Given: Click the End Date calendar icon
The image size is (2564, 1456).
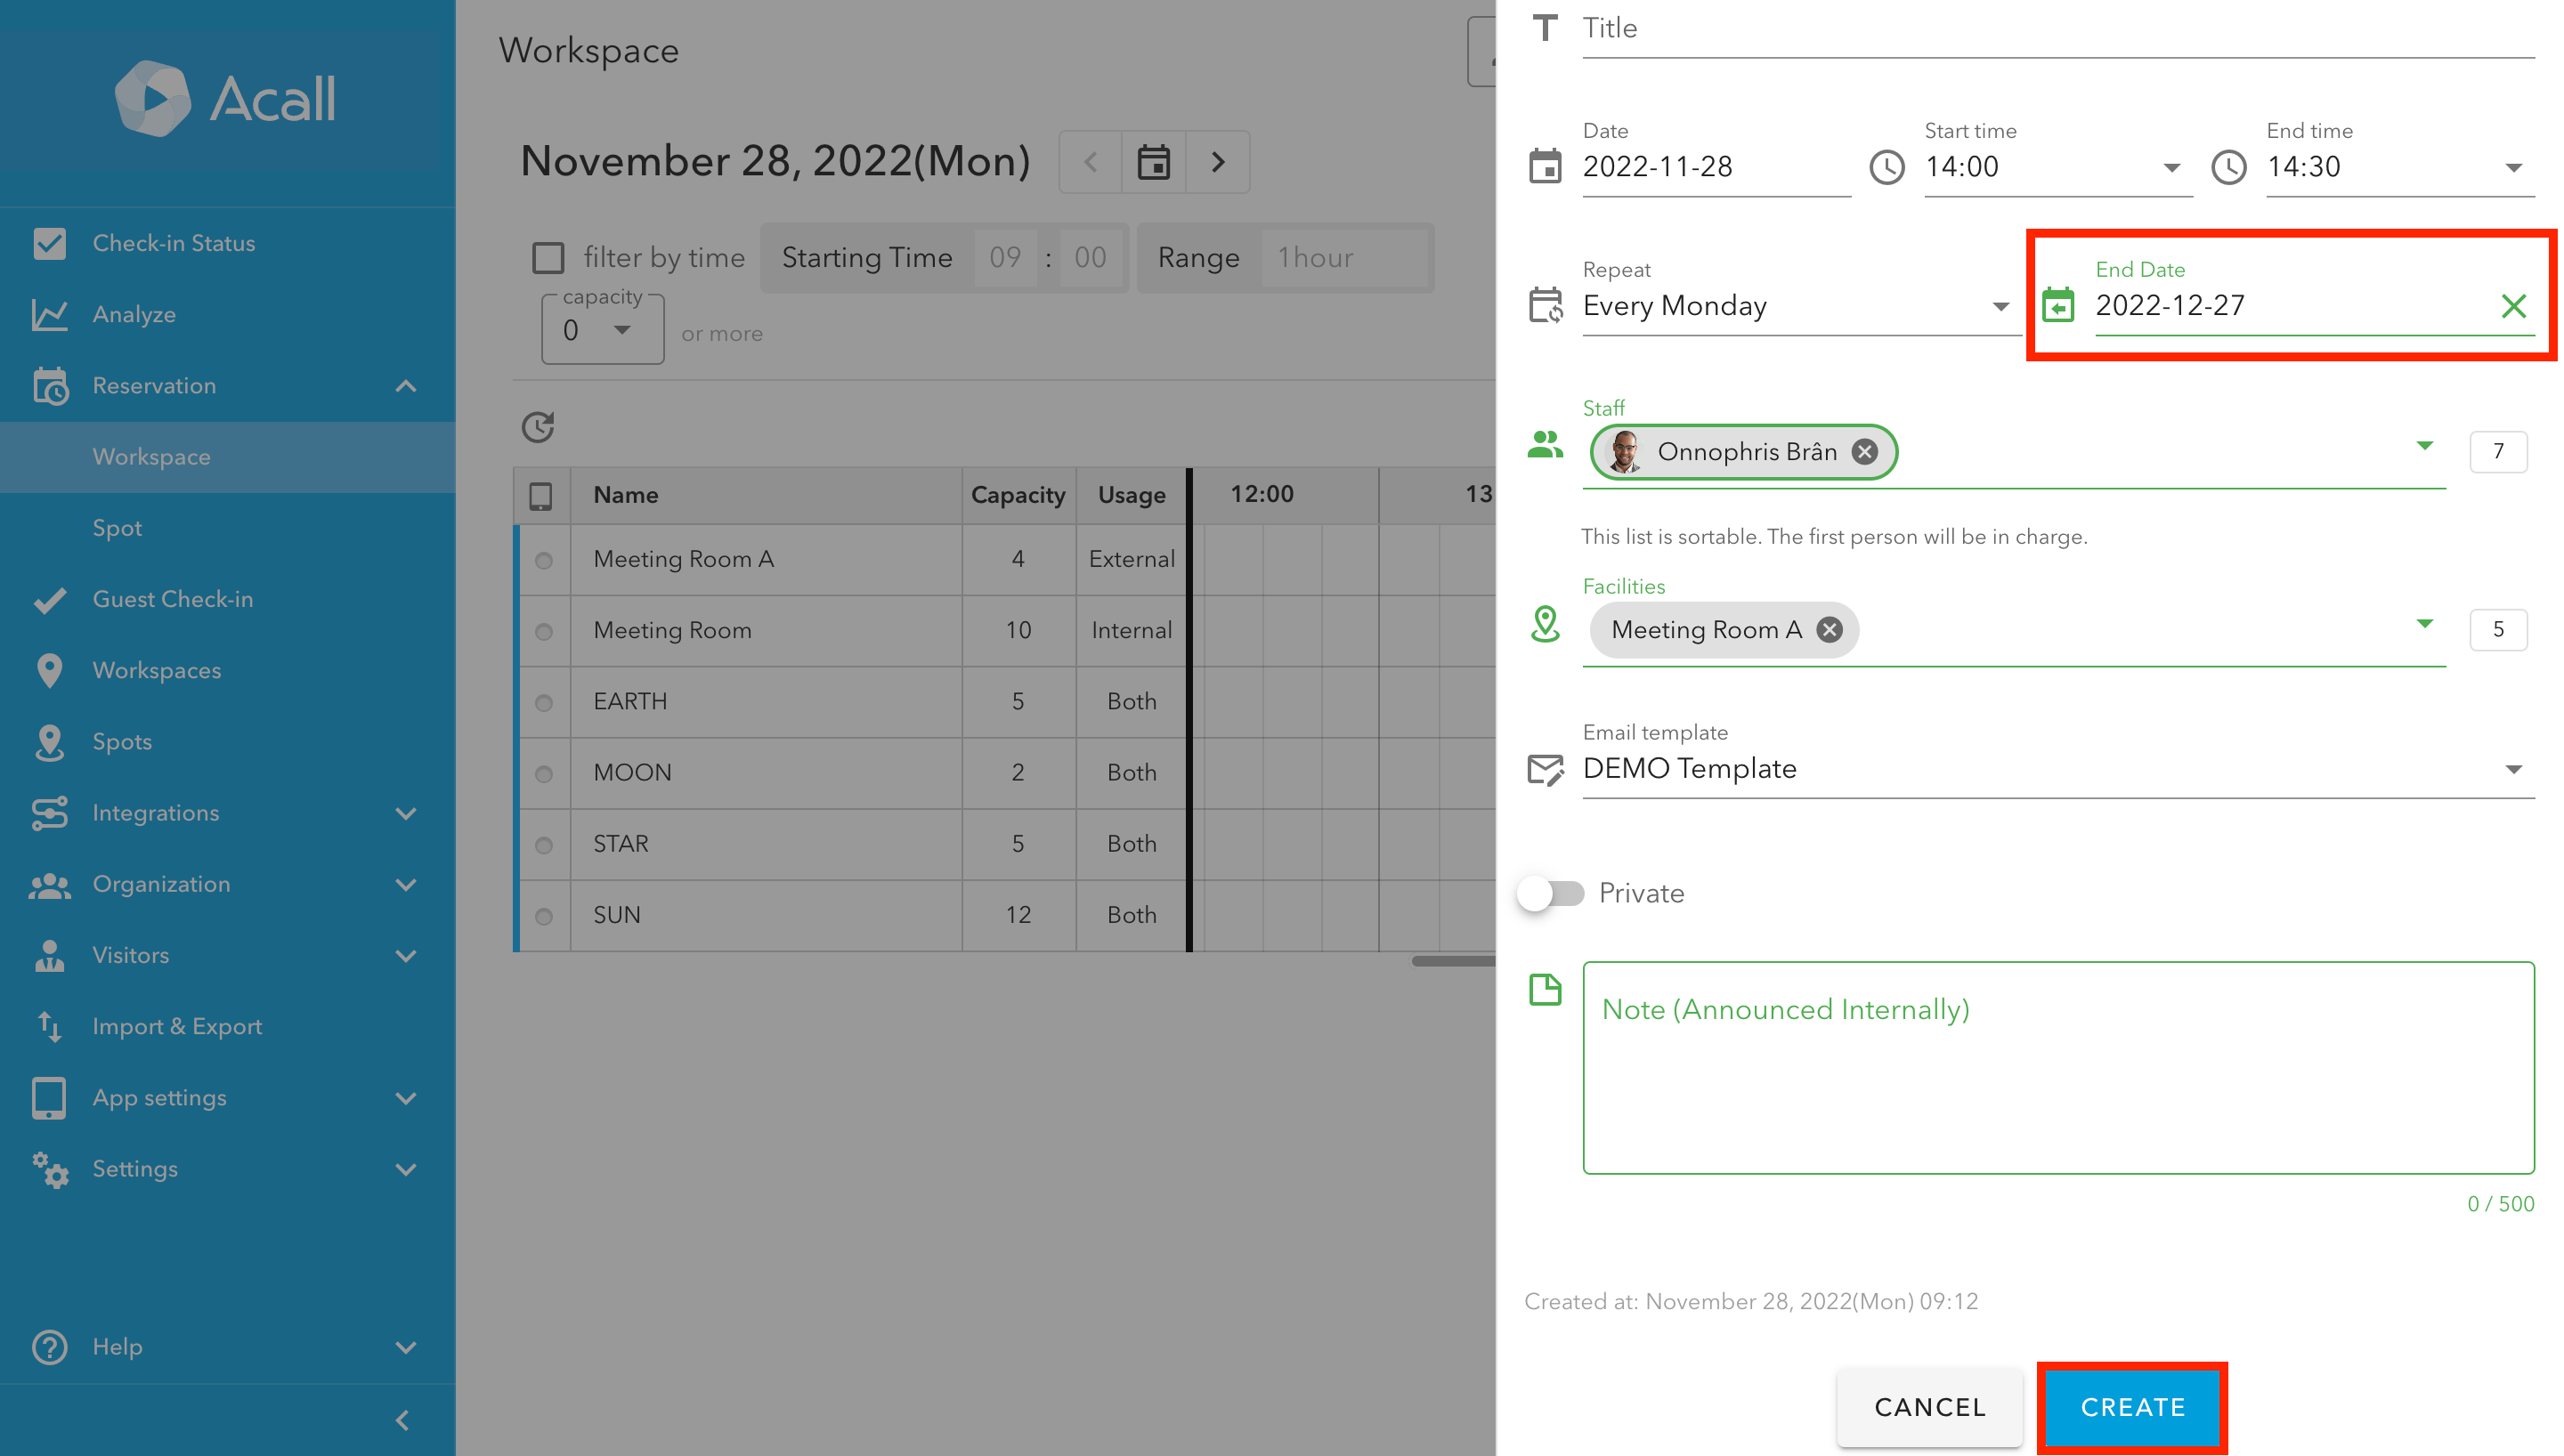Looking at the screenshot, I should 2058,306.
